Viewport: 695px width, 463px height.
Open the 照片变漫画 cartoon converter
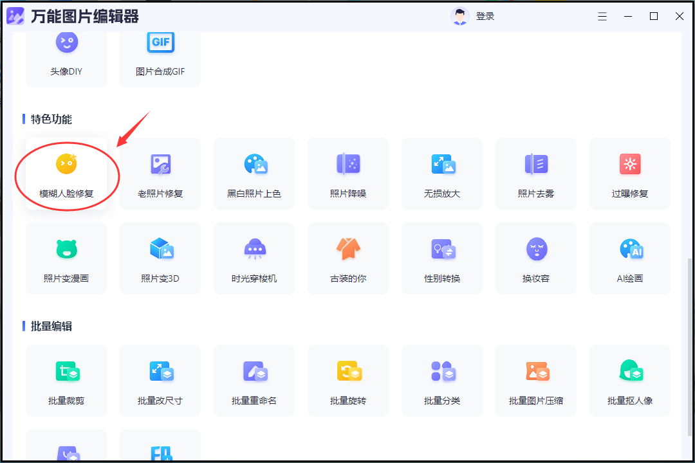click(x=66, y=259)
